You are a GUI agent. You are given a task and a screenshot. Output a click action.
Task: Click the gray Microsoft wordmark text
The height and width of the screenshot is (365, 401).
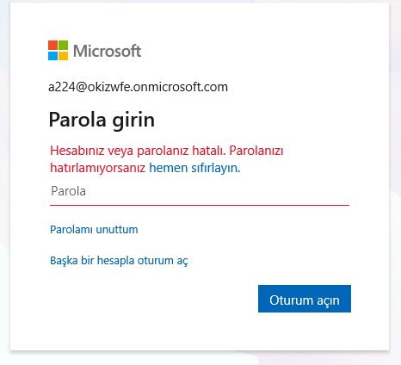(x=108, y=51)
